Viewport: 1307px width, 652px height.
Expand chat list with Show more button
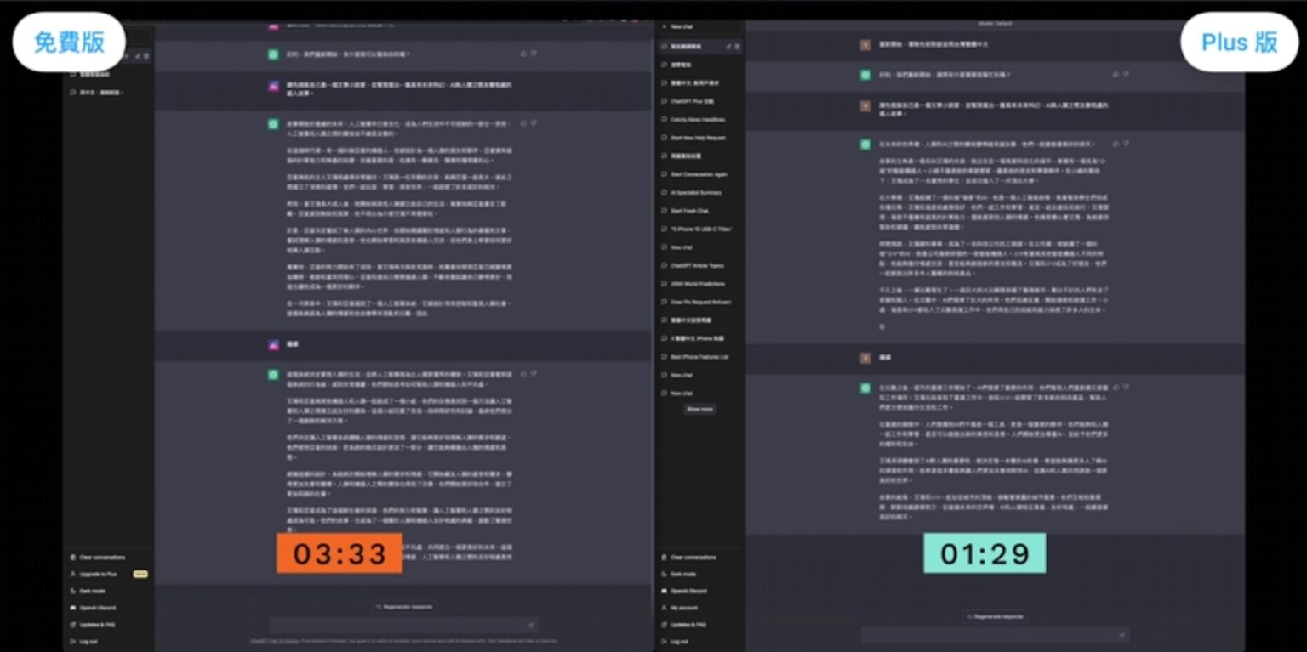(x=699, y=409)
